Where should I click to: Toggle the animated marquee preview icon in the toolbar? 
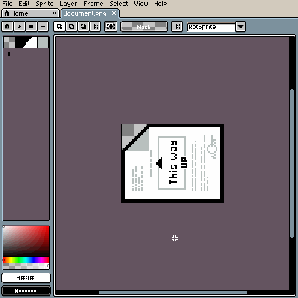pos(110,26)
